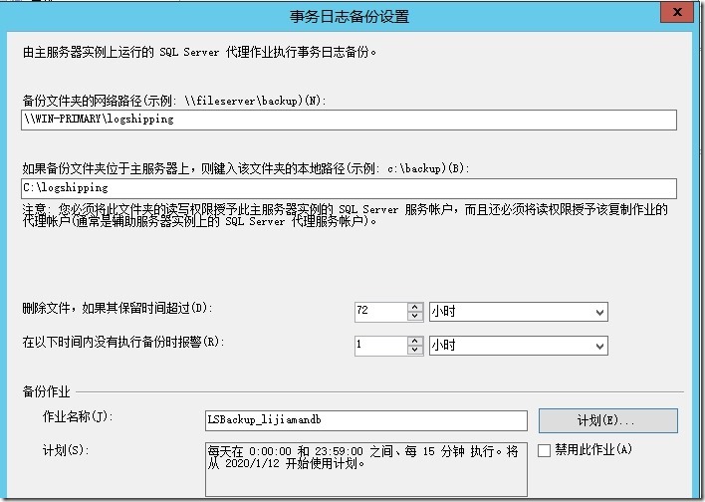Click the local path field showing C:\logshipping
This screenshot has width=705, height=502.
point(349,188)
